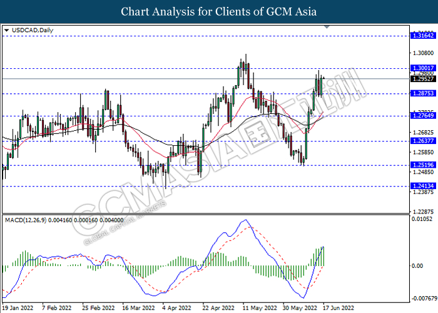This screenshot has width=438, height=313.
Task: Click the MACD zero level 0.00
Action: pyautogui.click(x=417, y=266)
